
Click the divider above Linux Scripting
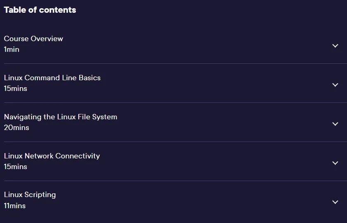176,181
